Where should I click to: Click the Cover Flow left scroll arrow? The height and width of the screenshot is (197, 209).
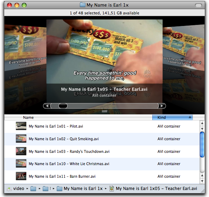pos(47,106)
